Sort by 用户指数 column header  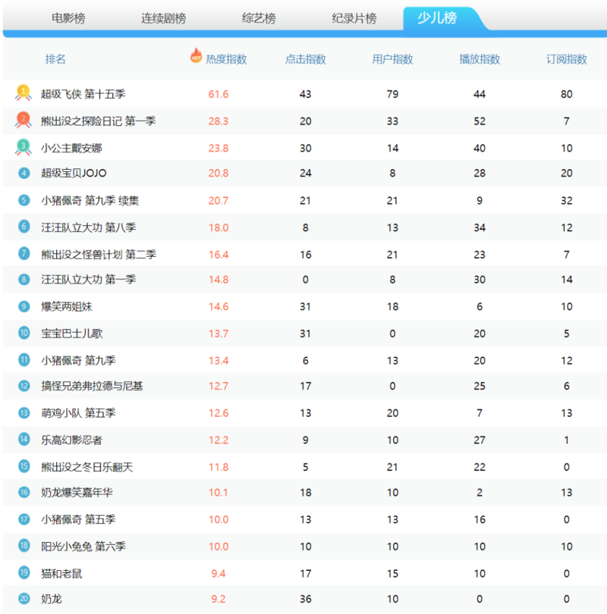click(x=392, y=59)
